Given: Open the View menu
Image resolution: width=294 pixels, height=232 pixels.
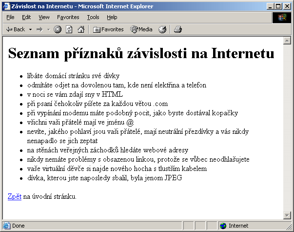Looking at the screenshot, I should coord(44,17).
